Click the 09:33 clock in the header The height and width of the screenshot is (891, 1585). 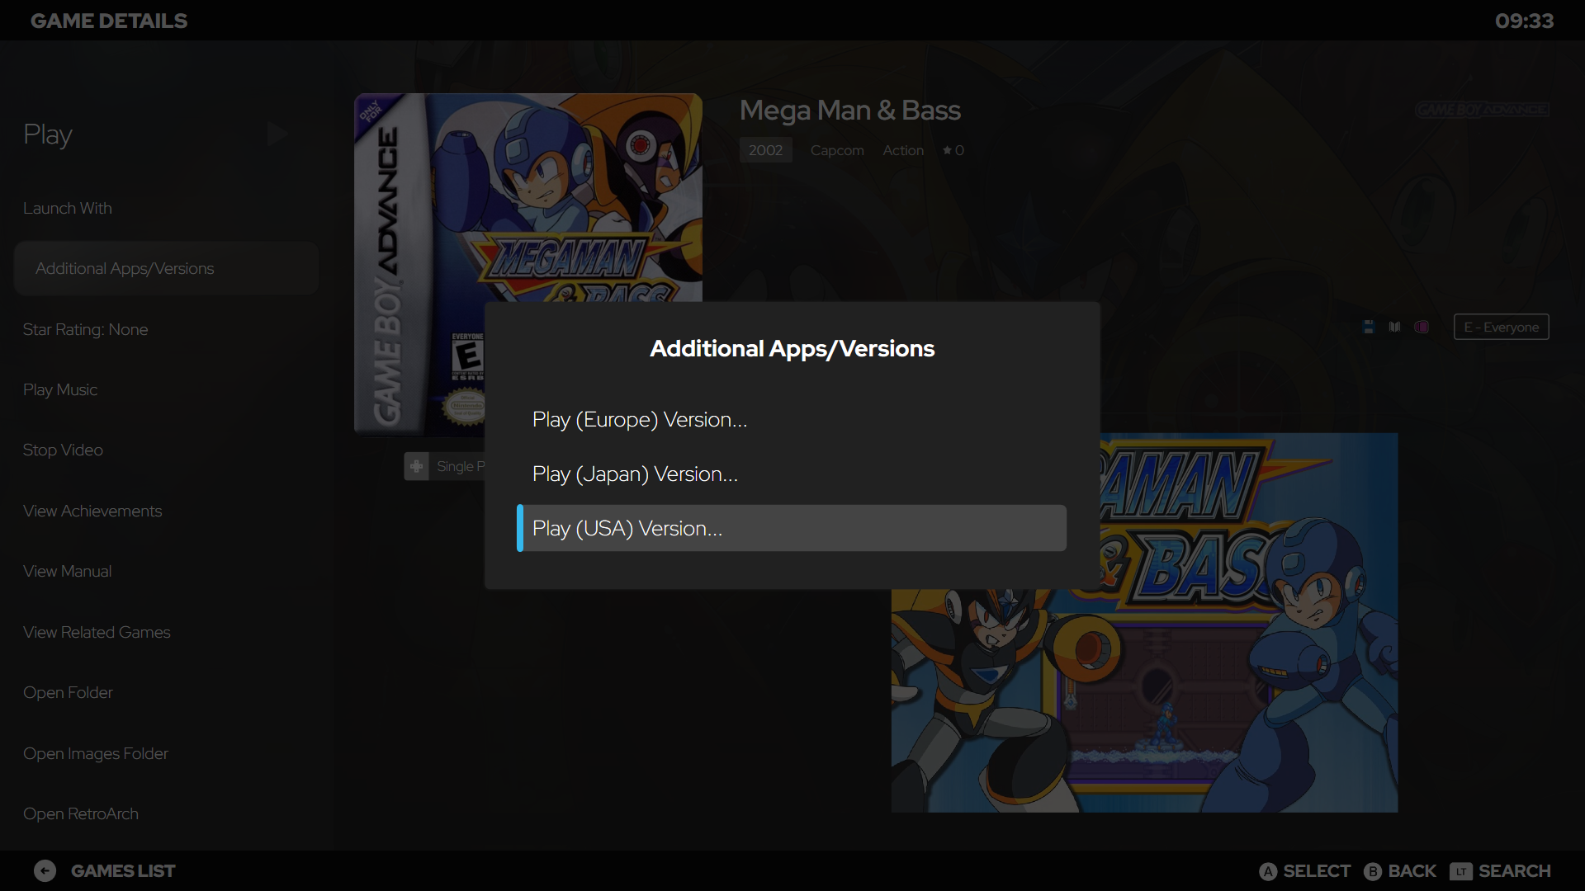[1524, 21]
